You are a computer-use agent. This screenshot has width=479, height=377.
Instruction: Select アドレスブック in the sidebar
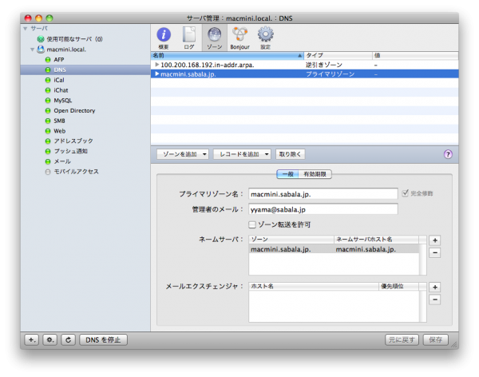coord(73,141)
